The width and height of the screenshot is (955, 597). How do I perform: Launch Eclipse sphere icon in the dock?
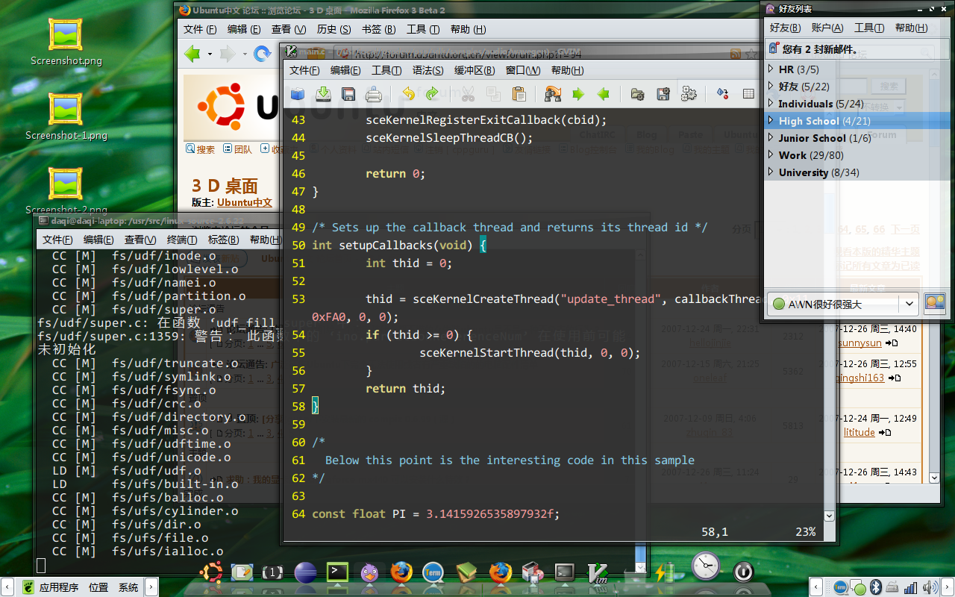306,572
